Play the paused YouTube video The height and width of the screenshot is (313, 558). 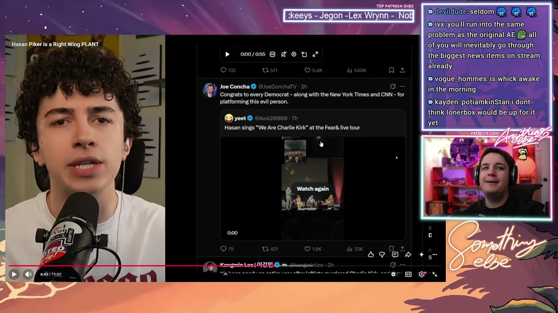[14, 274]
